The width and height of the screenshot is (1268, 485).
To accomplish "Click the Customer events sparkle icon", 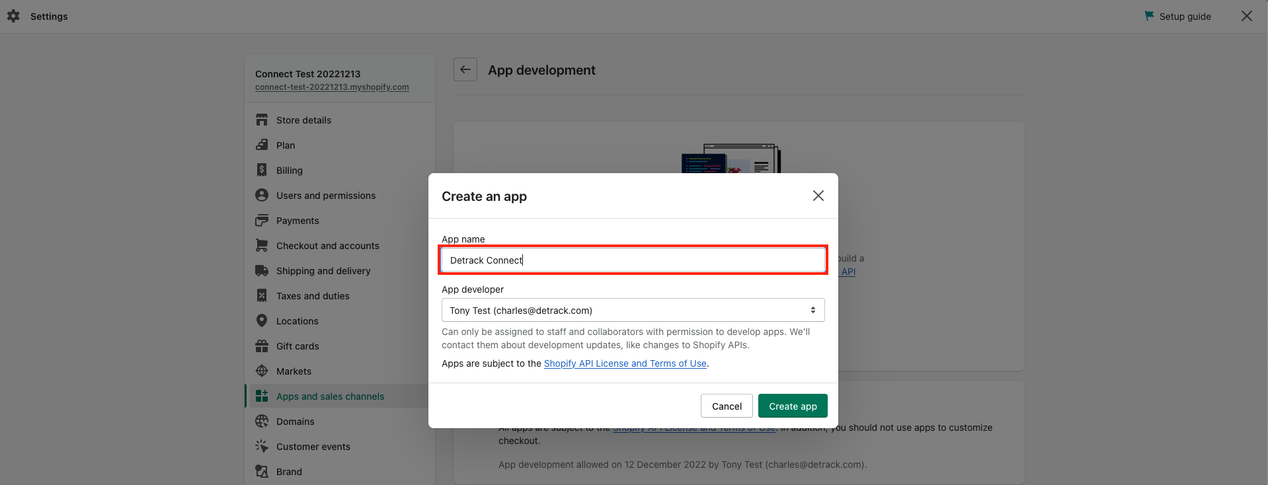I will tap(262, 446).
